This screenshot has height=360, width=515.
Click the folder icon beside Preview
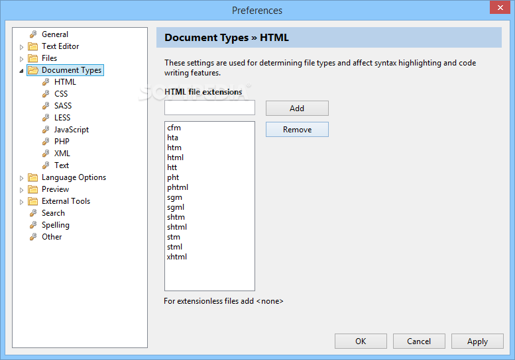pyautogui.click(x=32, y=189)
